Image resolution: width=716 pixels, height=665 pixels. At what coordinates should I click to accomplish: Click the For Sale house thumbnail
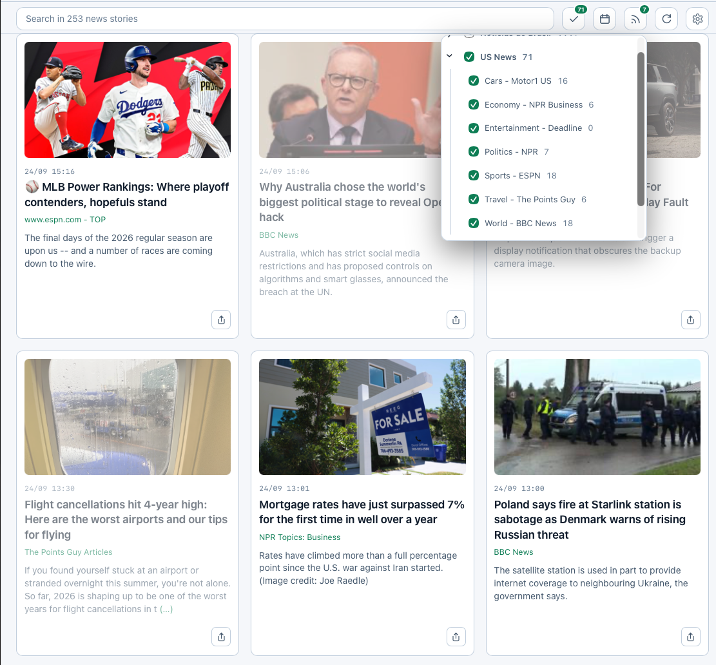click(362, 417)
